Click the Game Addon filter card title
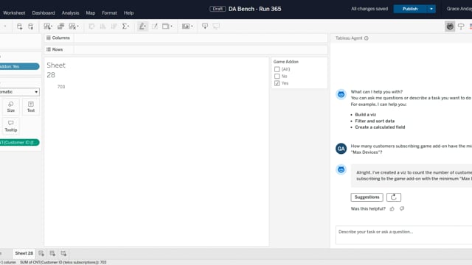The width and height of the screenshot is (472, 265). [286, 62]
